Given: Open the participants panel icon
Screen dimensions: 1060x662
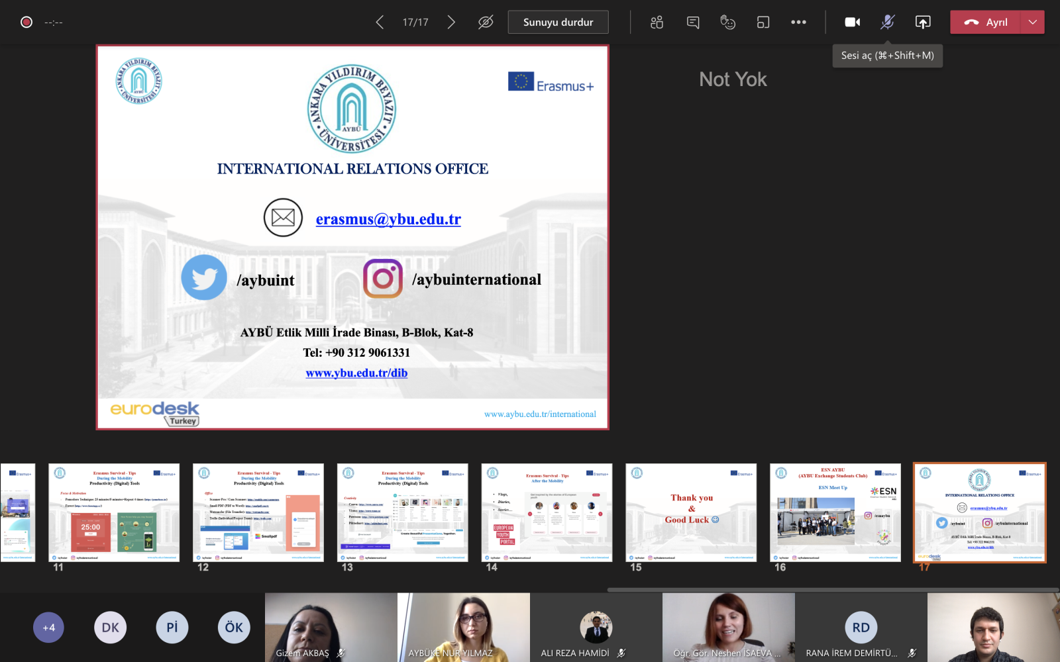Looking at the screenshot, I should (x=657, y=23).
